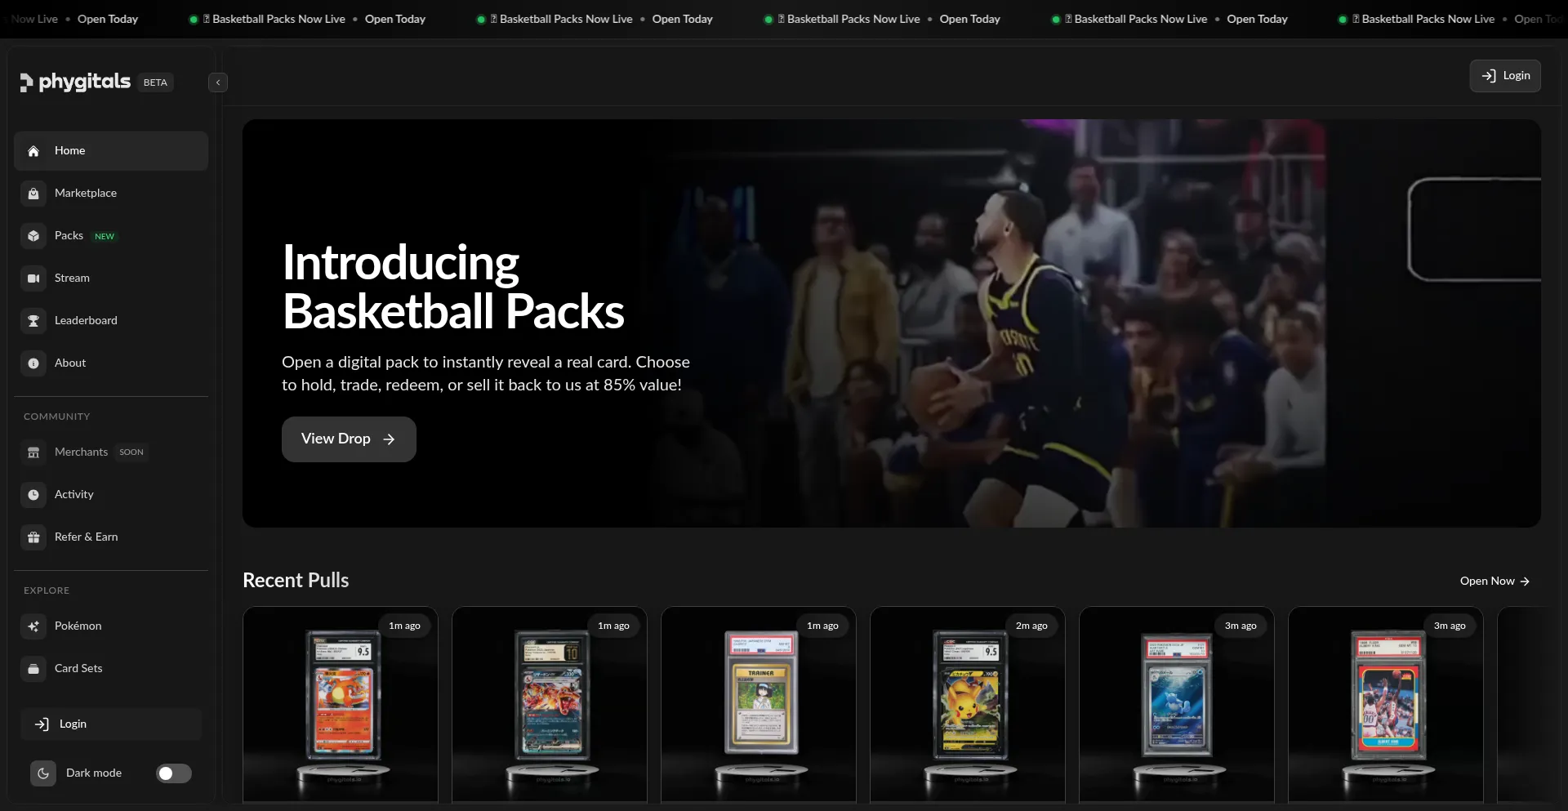1568x811 pixels.
Task: Click the View Drop button
Action: point(349,439)
